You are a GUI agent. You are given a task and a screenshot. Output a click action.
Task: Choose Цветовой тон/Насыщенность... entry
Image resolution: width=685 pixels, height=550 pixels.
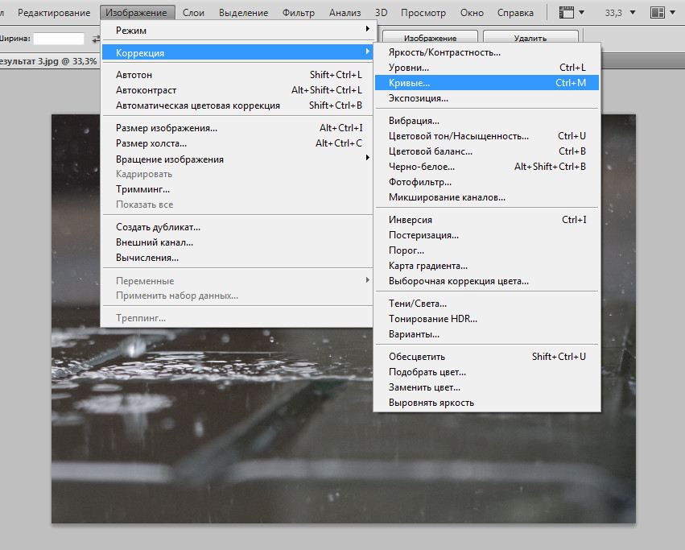(x=487, y=136)
